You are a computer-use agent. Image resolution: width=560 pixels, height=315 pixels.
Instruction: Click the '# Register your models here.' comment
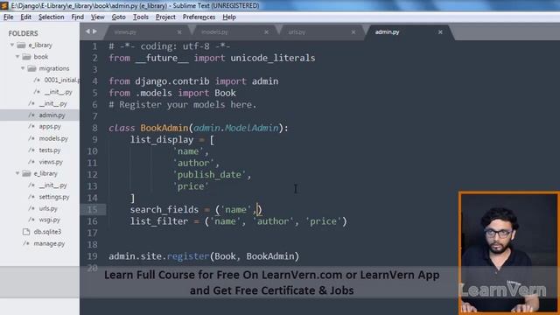coord(183,105)
